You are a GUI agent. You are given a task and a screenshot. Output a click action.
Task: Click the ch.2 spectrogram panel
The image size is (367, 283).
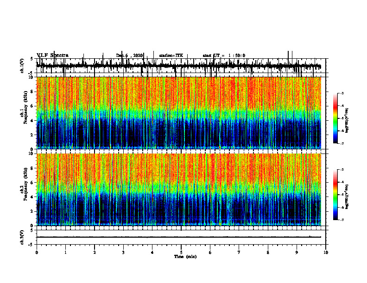click(179, 190)
